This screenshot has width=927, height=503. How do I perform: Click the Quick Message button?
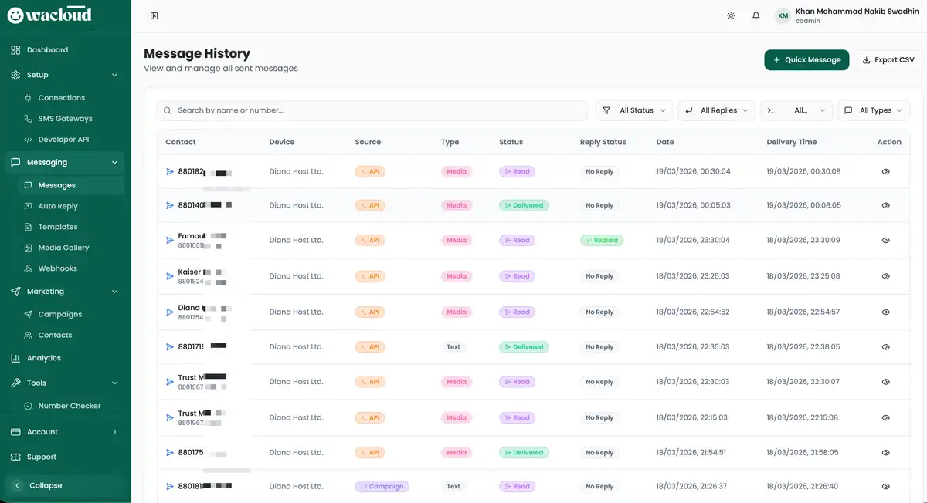coord(806,60)
